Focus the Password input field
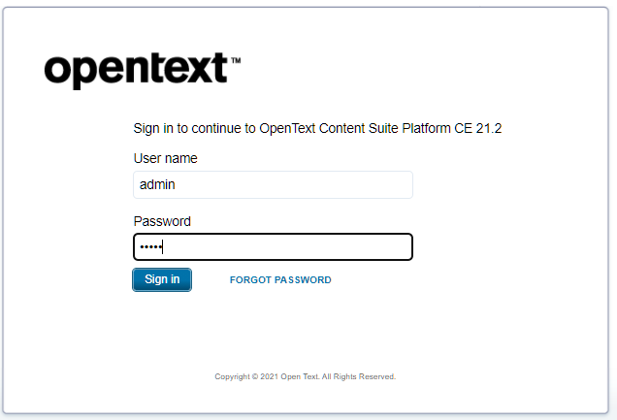 click(x=273, y=247)
